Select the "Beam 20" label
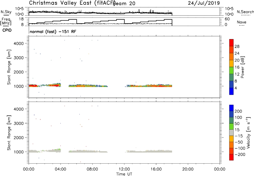254x176 pixels. pos(124,3)
